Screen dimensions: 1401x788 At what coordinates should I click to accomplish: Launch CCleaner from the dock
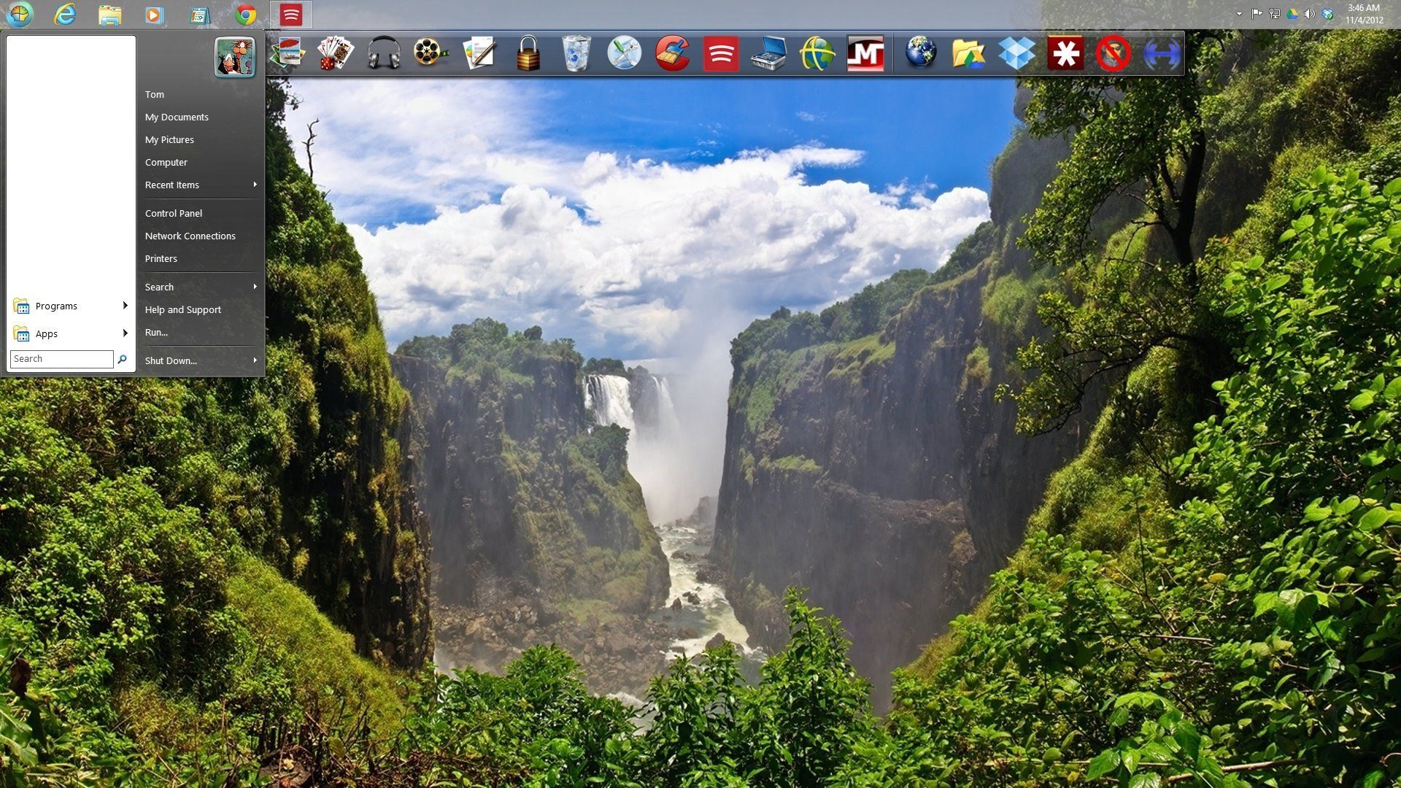point(672,53)
